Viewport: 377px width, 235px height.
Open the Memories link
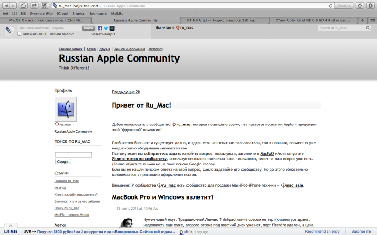point(156,49)
